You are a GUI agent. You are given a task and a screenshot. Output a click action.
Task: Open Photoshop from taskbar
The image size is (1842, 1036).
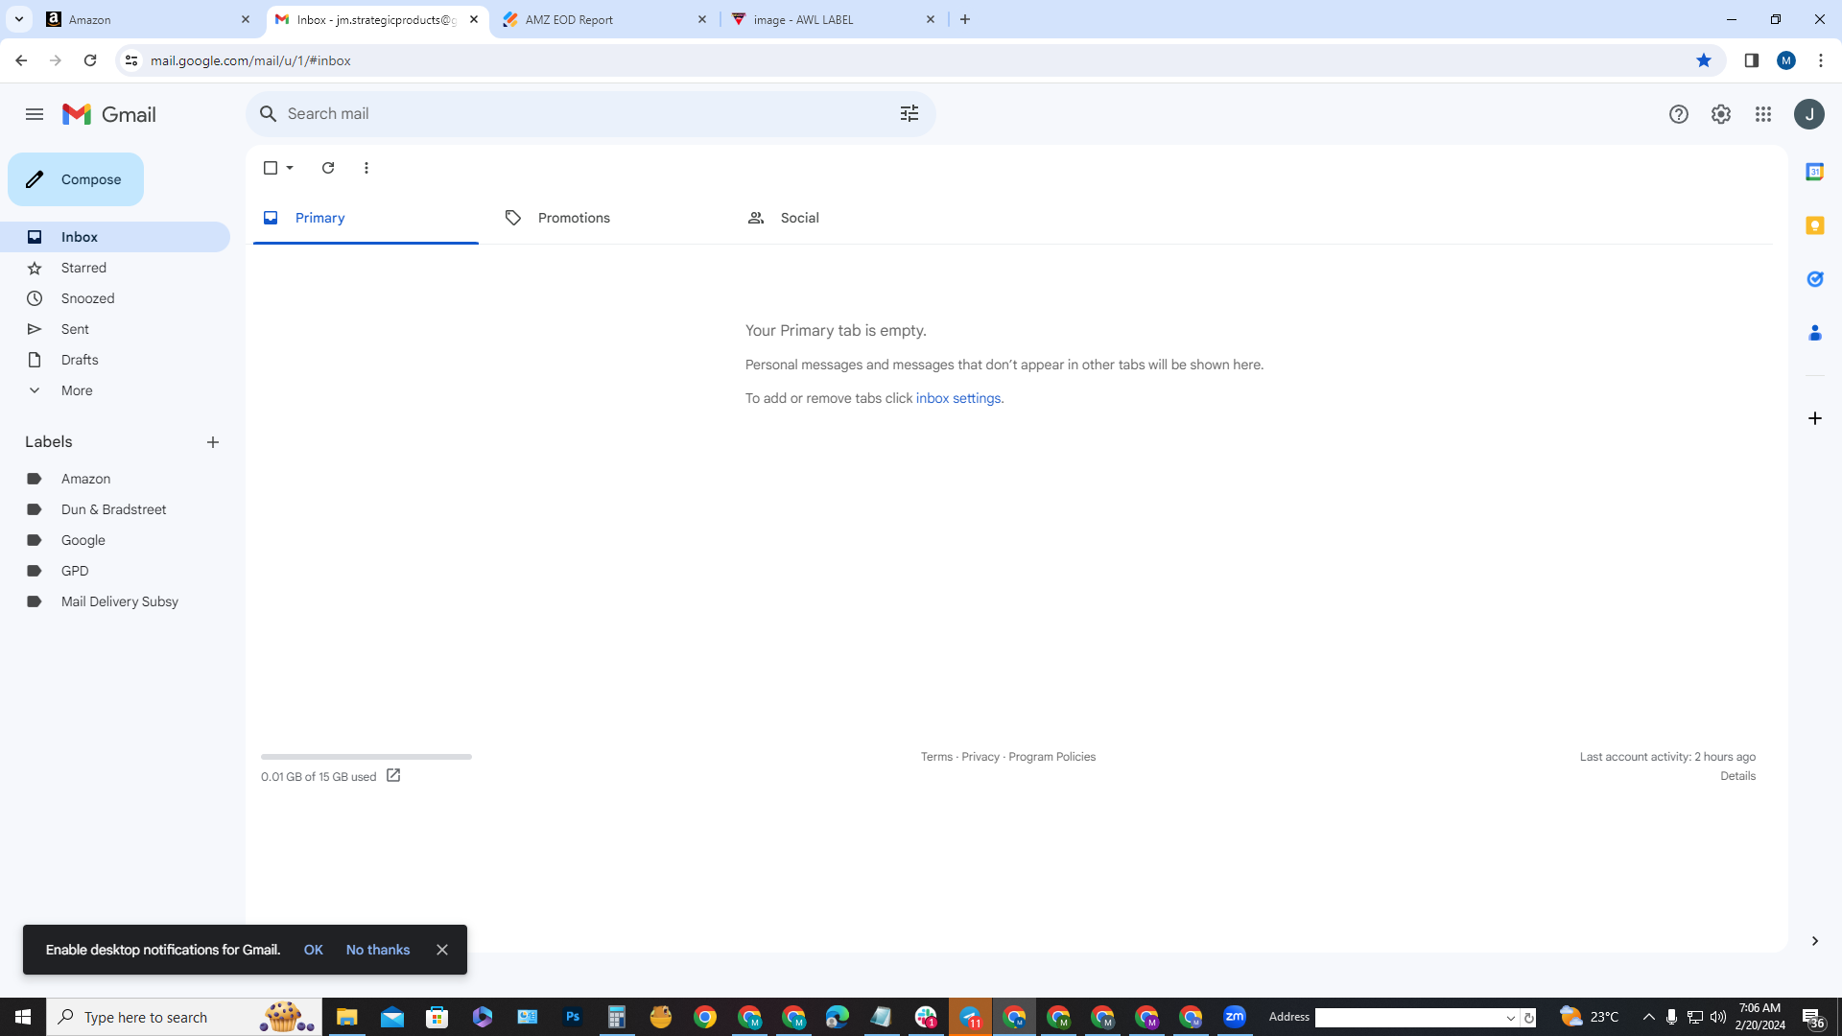click(573, 1017)
